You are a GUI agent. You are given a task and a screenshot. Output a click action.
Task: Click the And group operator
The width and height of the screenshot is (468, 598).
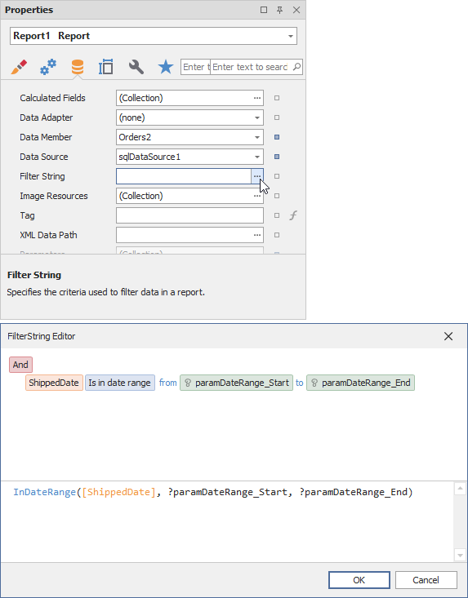pyautogui.click(x=20, y=365)
